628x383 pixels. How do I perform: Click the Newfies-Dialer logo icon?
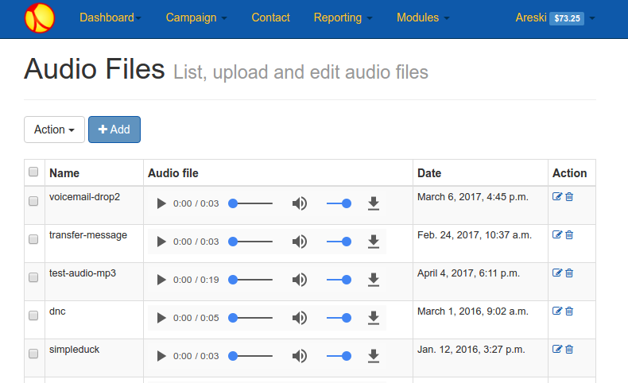tap(40, 18)
